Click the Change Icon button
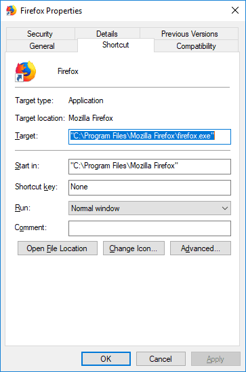The width and height of the screenshot is (246, 372). 134,248
